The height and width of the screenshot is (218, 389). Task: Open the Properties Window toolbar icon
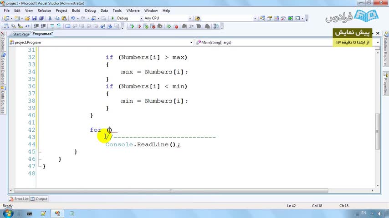coord(269,18)
